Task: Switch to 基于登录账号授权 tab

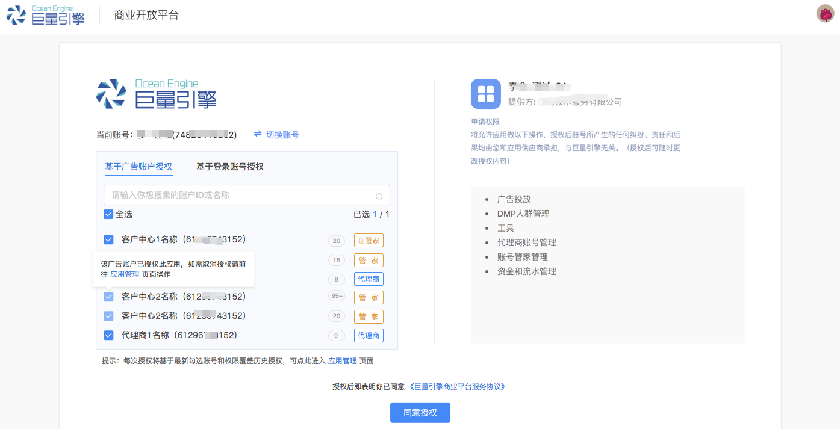Action: (x=230, y=167)
